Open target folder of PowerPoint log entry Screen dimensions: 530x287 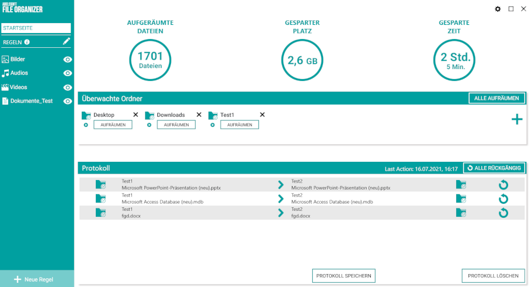(x=461, y=185)
